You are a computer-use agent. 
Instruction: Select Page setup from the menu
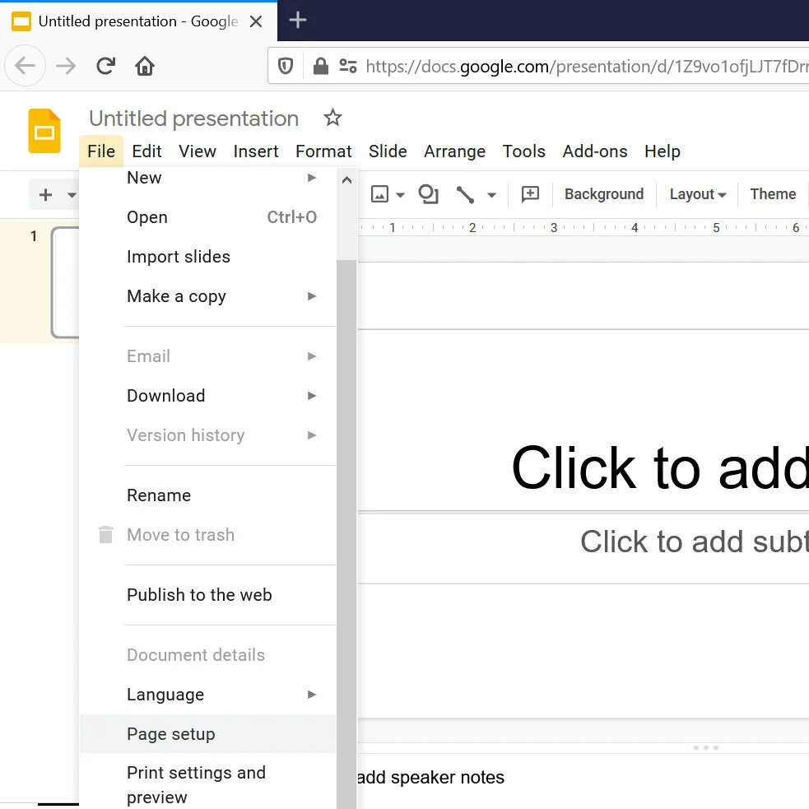click(x=171, y=733)
